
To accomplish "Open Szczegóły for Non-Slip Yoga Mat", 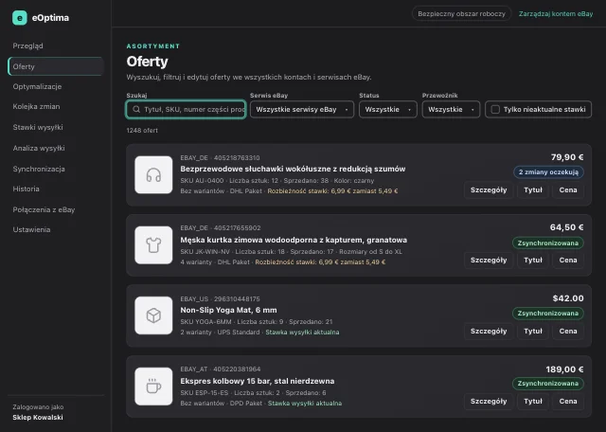I will (489, 331).
